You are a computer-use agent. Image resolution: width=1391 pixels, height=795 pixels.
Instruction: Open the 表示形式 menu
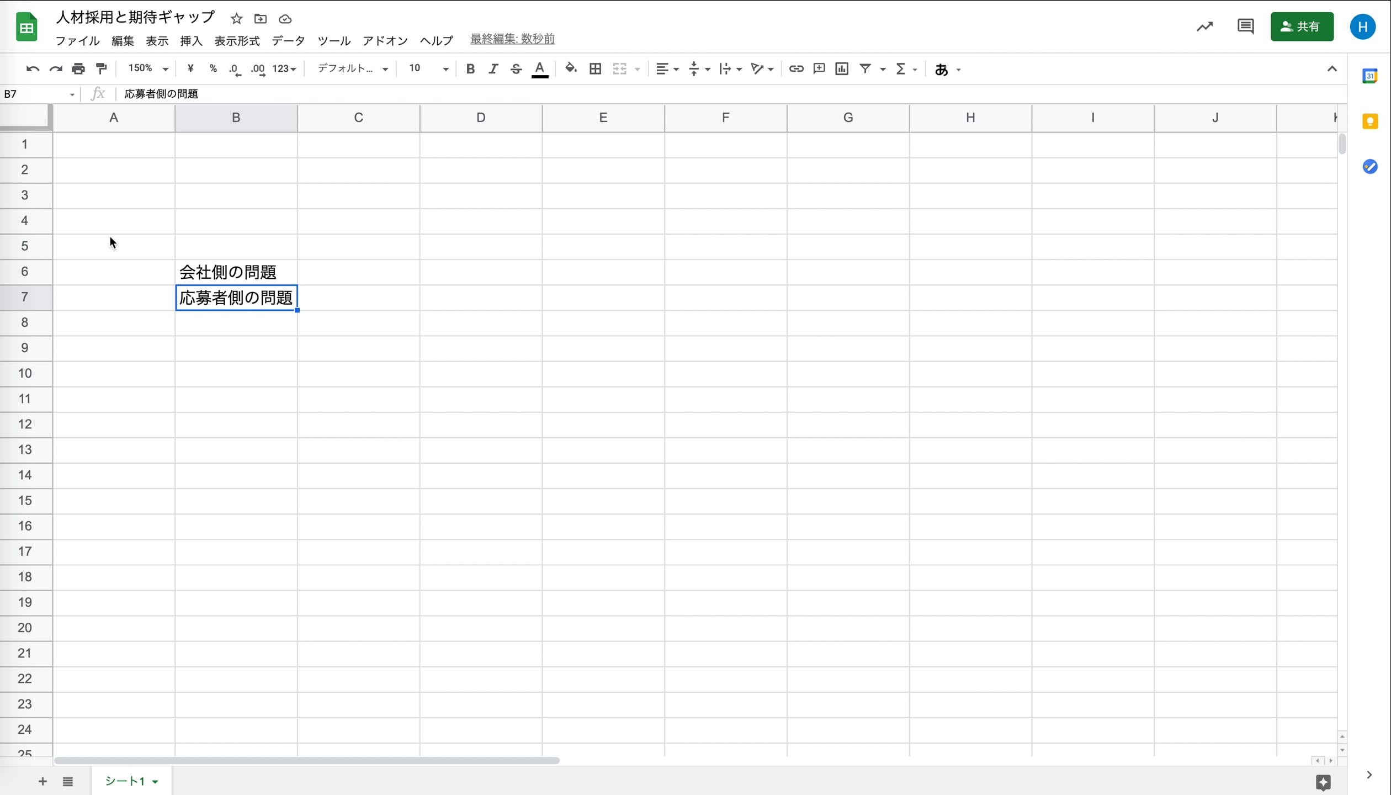pyautogui.click(x=237, y=40)
